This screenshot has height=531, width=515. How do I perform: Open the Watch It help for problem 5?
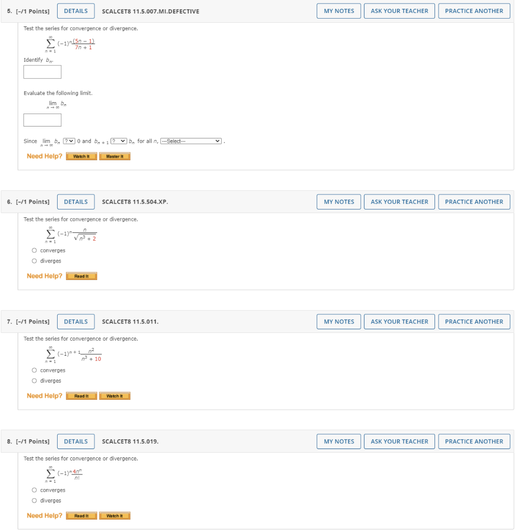coord(81,156)
